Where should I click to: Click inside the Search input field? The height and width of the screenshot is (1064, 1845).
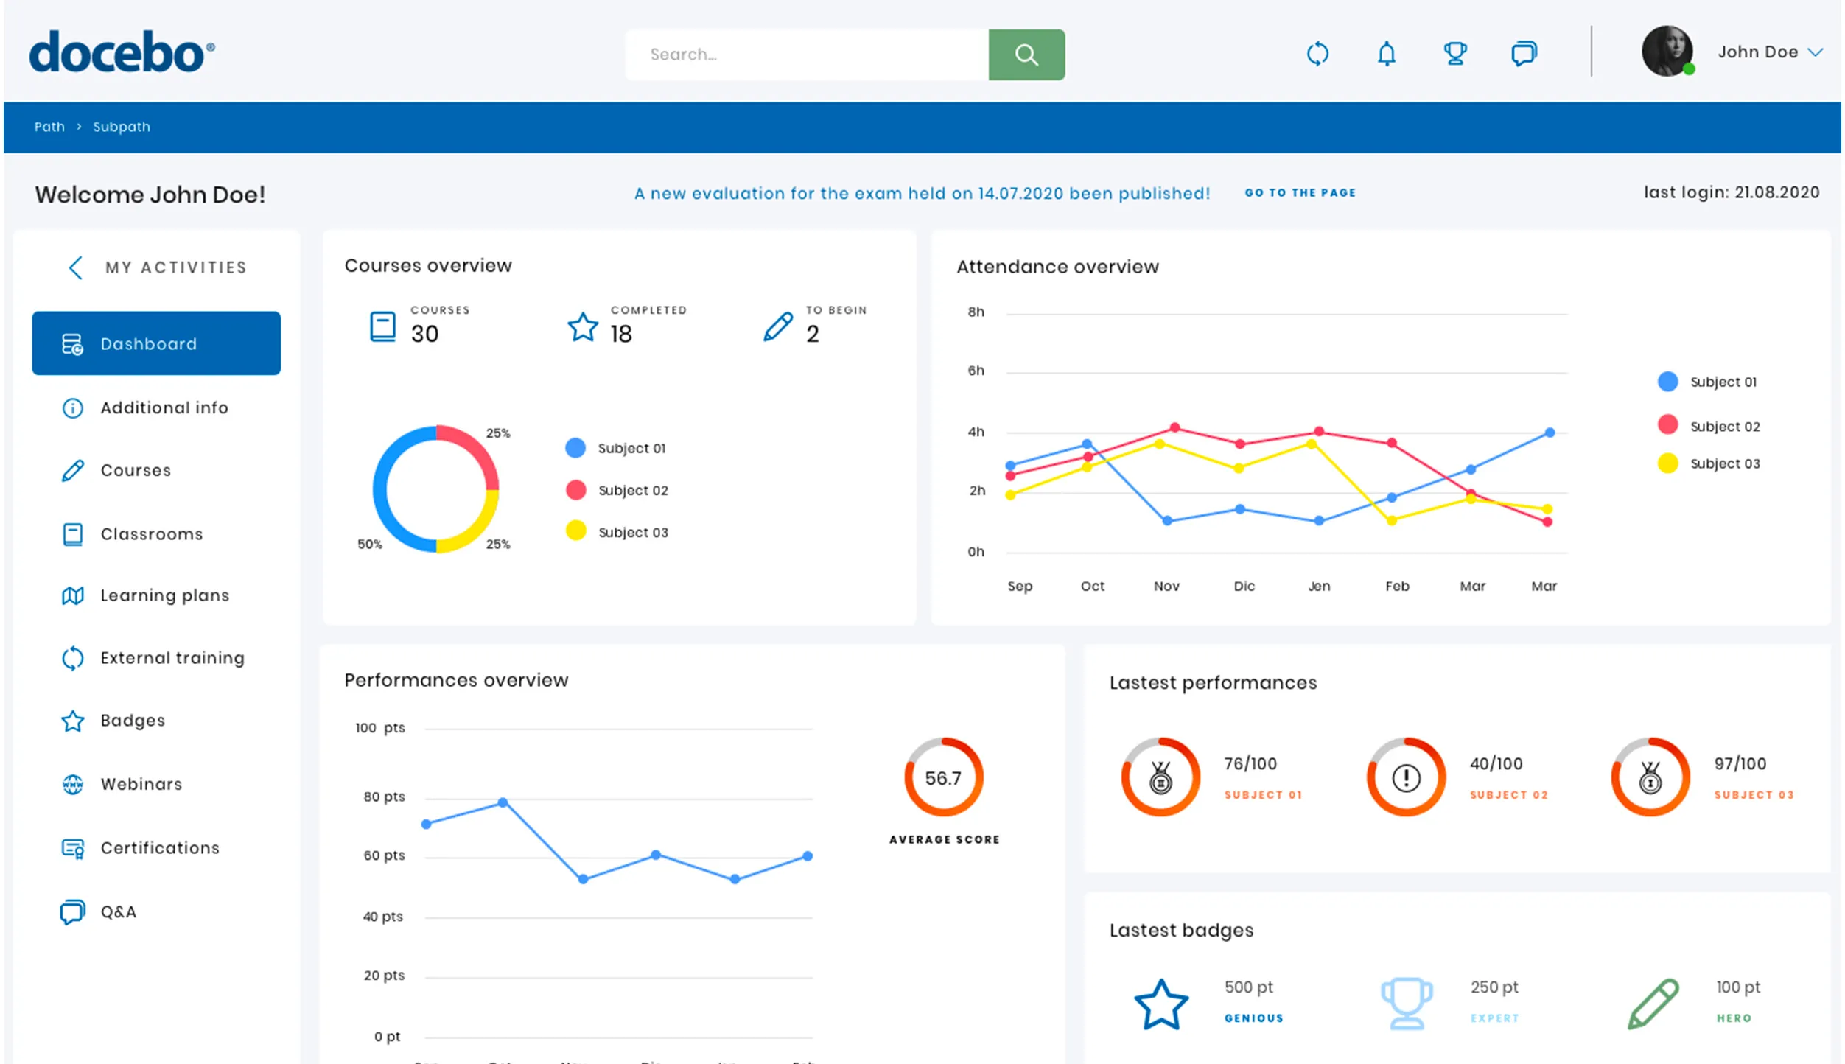pos(803,54)
